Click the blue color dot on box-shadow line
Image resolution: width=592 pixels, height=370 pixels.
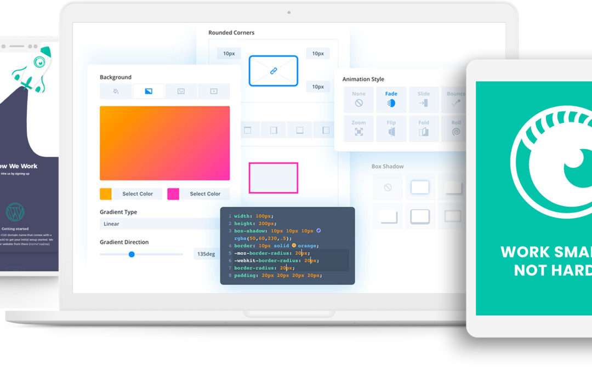coord(318,230)
